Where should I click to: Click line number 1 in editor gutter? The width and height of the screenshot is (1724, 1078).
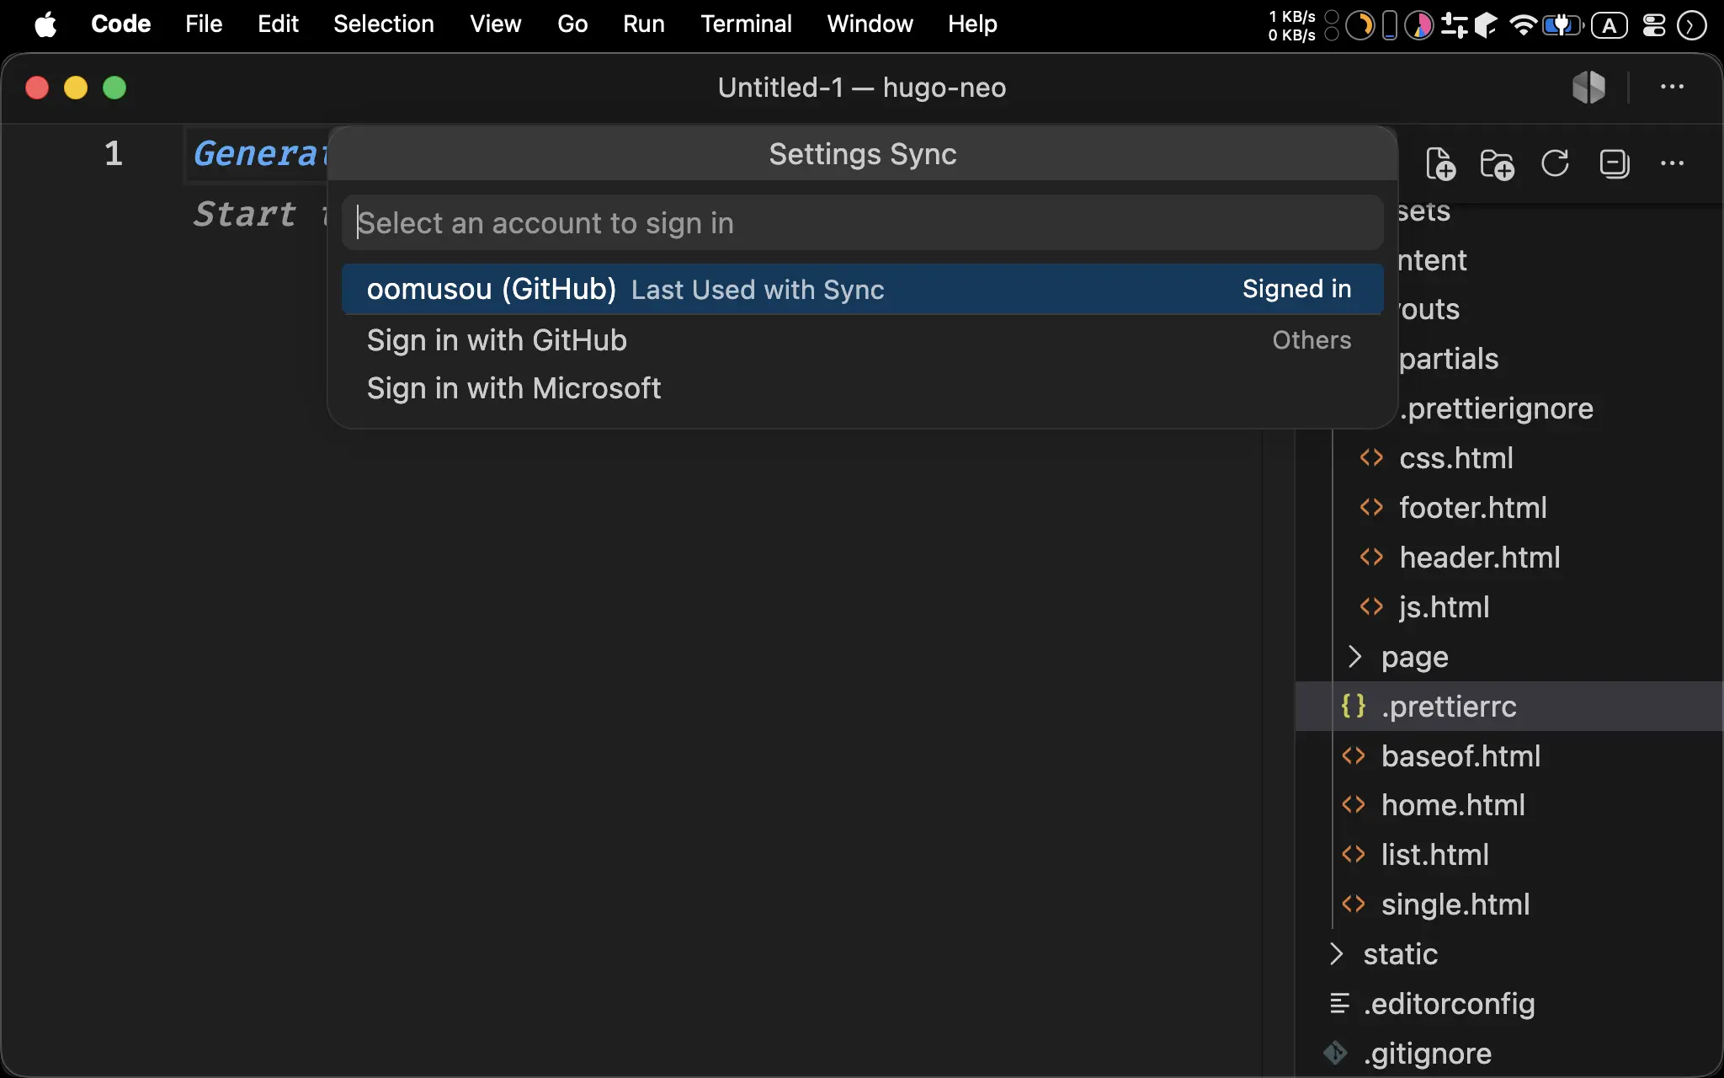point(113,153)
